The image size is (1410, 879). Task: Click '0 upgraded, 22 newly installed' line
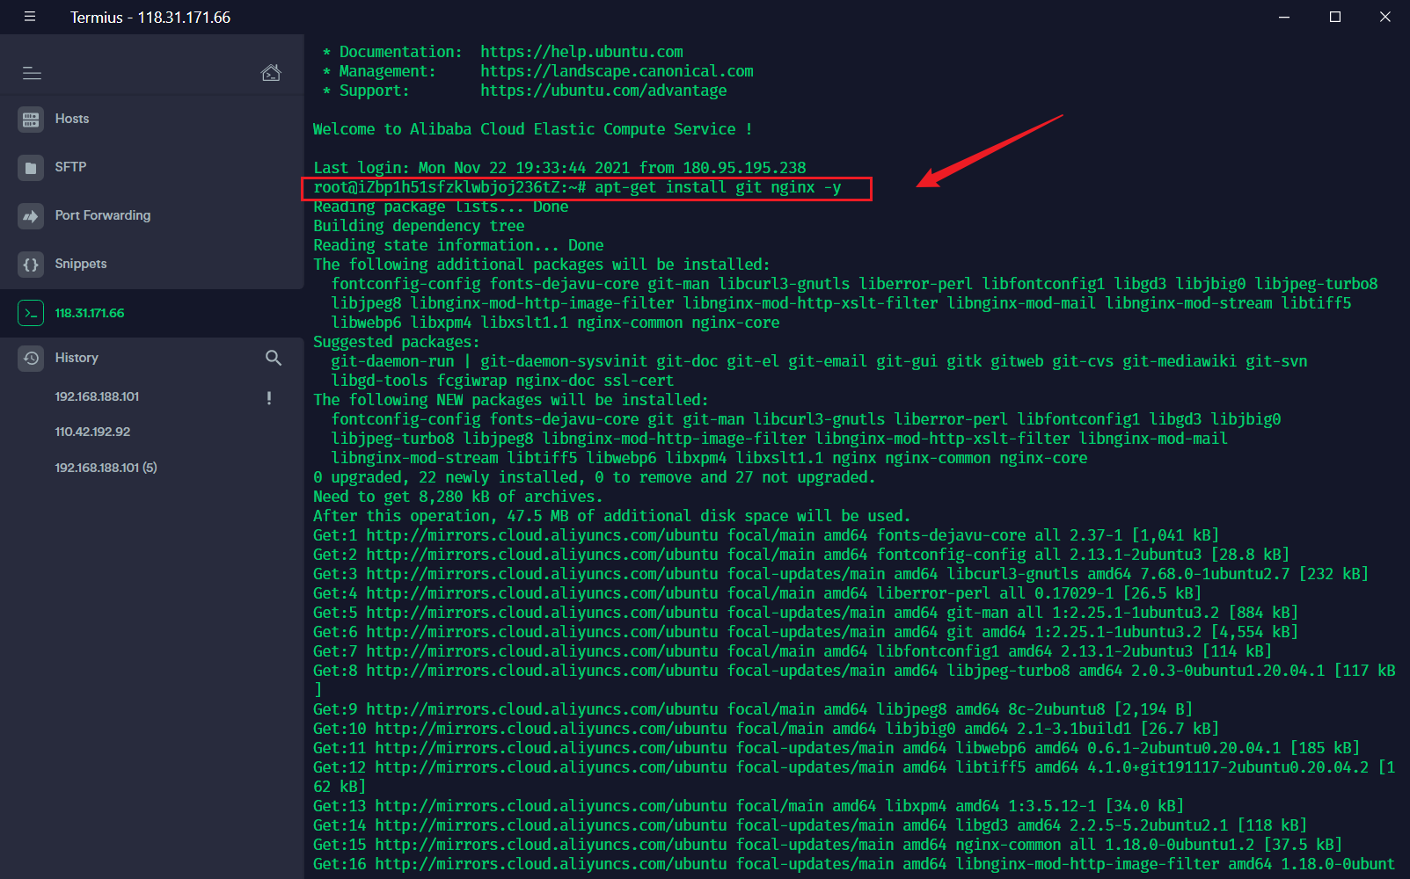coord(595,477)
